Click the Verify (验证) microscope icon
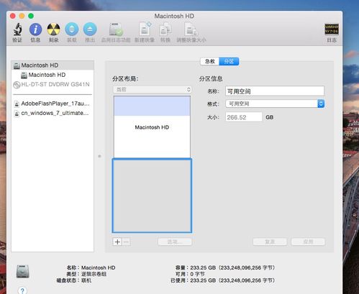The image size is (359, 294). click(17, 29)
